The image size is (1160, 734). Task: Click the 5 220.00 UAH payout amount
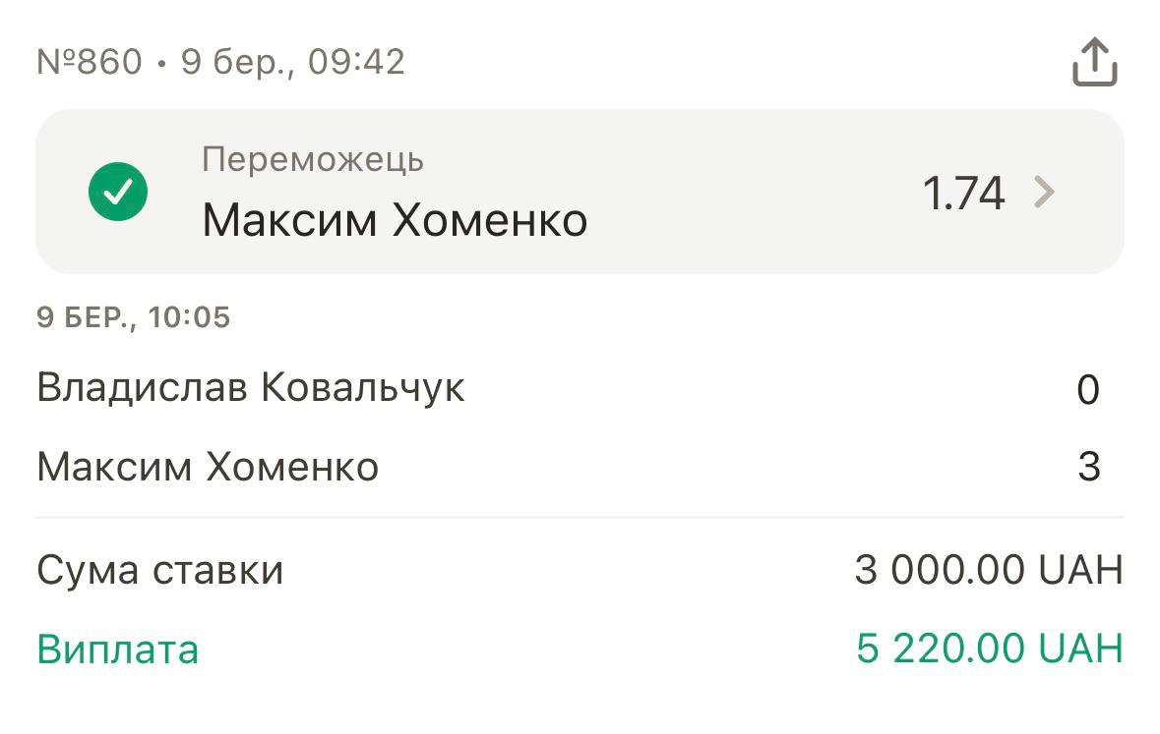[x=989, y=649]
